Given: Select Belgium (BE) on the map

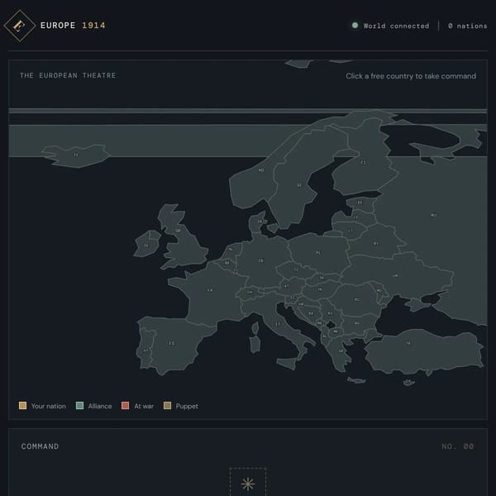Looking at the screenshot, I should tap(227, 263).
